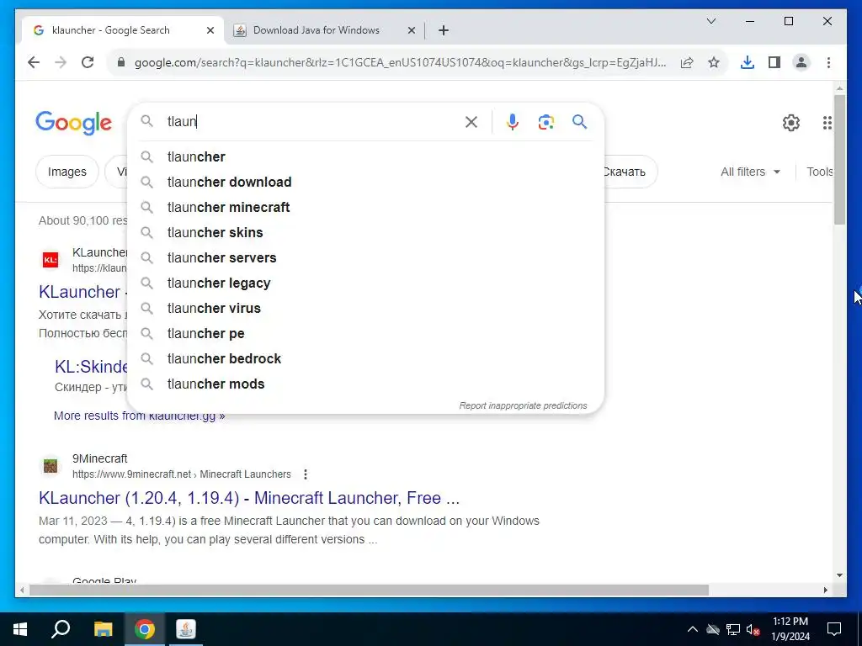Viewport: 862px width, 646px height.
Task: Show hidden system tray icons
Action: coord(693,629)
